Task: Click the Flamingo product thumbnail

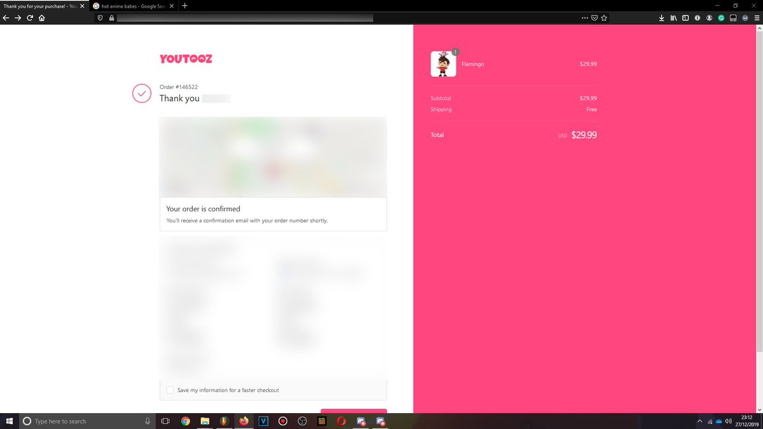Action: point(443,64)
